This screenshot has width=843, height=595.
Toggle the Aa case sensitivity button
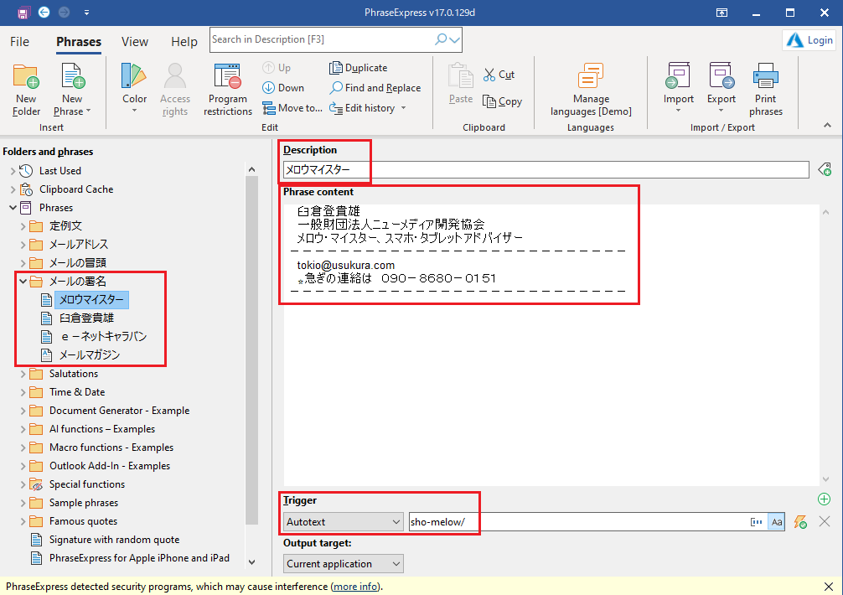[x=777, y=522]
